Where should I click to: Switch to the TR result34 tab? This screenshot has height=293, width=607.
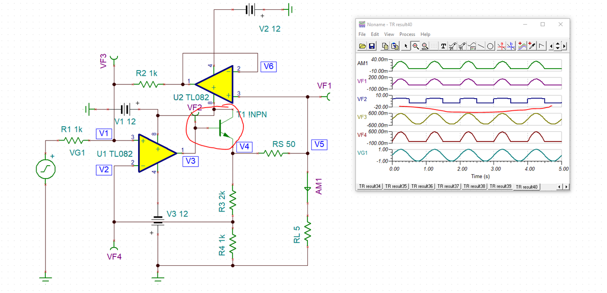370,186
